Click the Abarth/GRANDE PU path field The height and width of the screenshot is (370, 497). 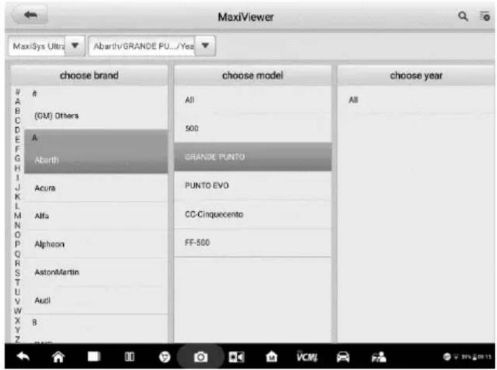pos(142,46)
